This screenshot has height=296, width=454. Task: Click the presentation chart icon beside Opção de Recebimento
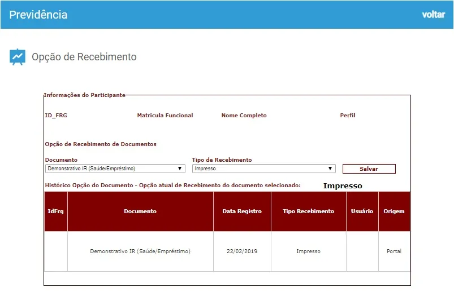point(18,57)
